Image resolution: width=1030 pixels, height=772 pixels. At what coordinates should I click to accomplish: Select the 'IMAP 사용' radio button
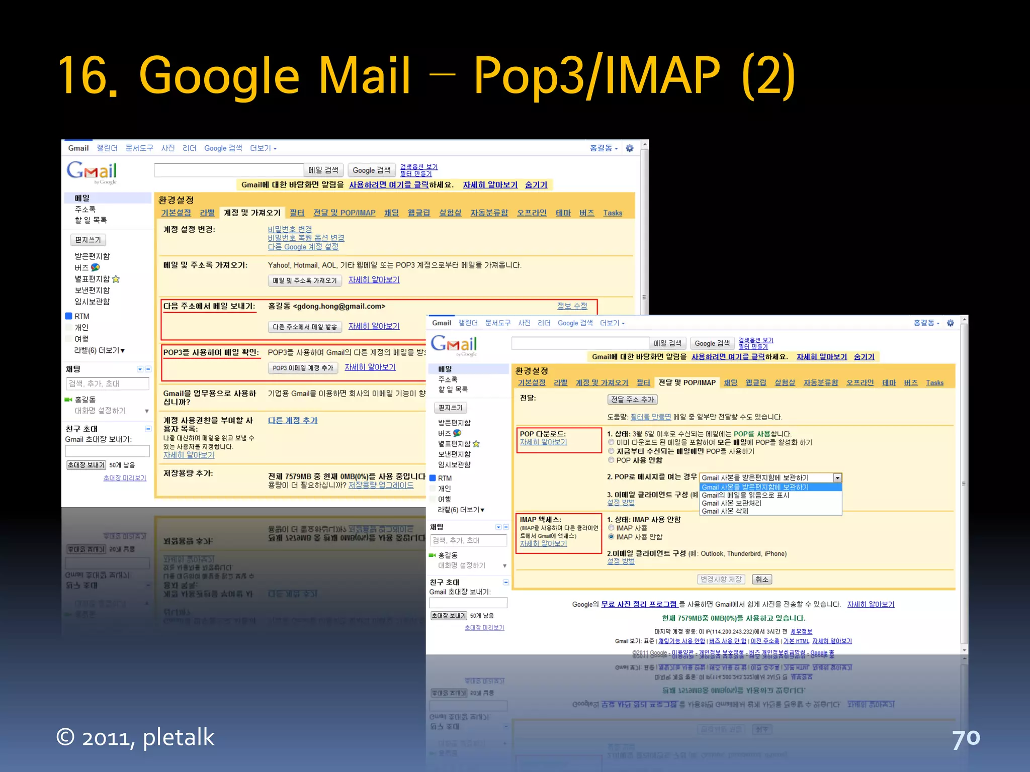pos(611,528)
